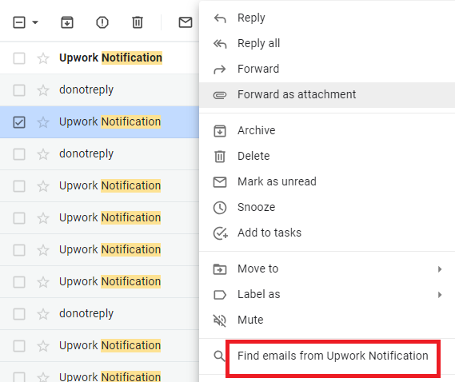This screenshot has width=455, height=382.
Task: Click the envelope Mark as unread toolbar icon
Action: [x=186, y=22]
